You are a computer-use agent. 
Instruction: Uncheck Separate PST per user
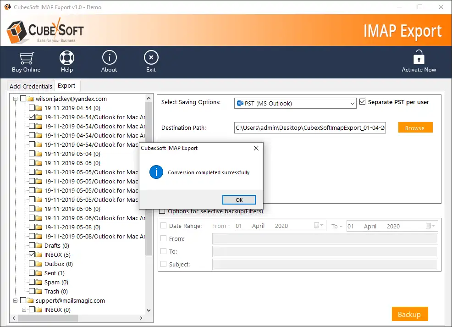coord(363,102)
